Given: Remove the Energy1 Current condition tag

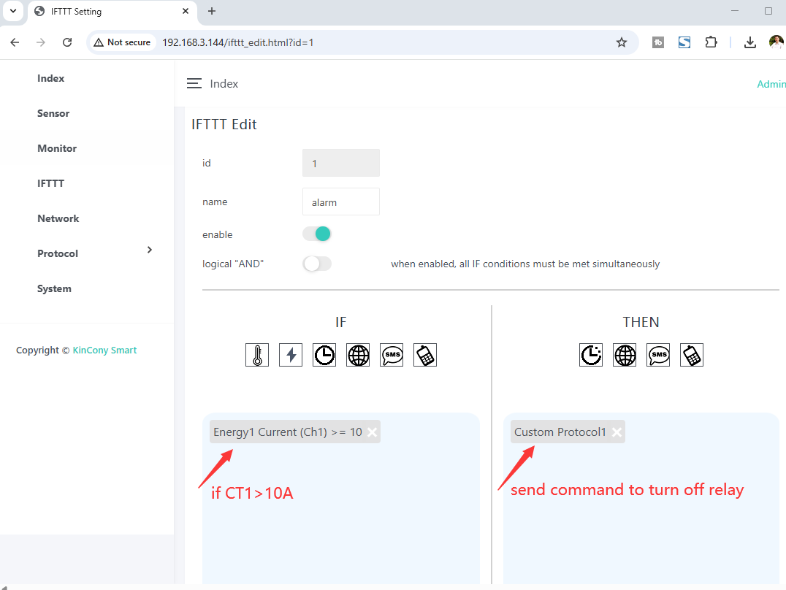Looking at the screenshot, I should pyautogui.click(x=372, y=432).
